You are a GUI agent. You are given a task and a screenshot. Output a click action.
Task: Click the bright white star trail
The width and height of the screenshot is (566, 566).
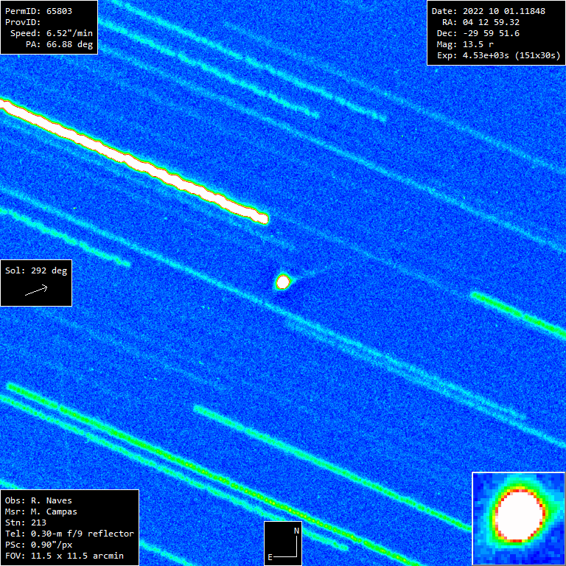[133, 161]
